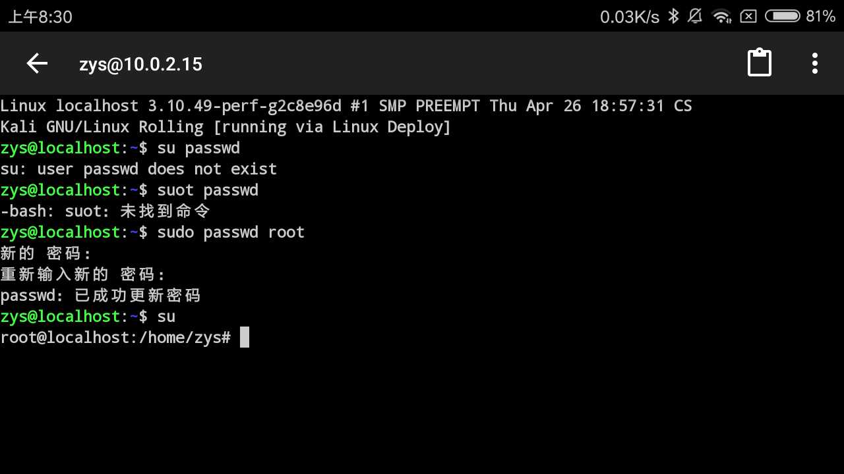
Task: Tap the Bluetooth status icon
Action: click(x=673, y=16)
